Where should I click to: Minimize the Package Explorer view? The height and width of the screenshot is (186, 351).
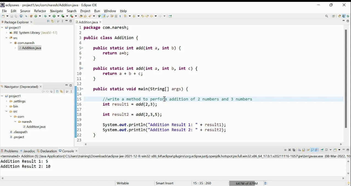point(66,21)
